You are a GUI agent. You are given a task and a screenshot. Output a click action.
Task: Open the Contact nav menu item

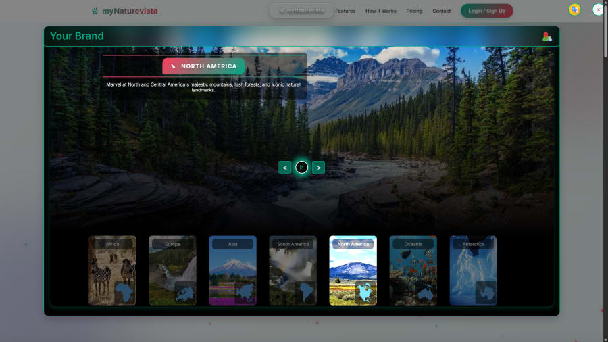click(x=441, y=11)
